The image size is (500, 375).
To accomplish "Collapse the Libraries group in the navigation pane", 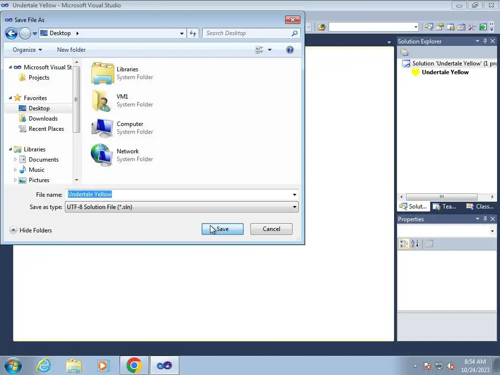I will 10,149.
